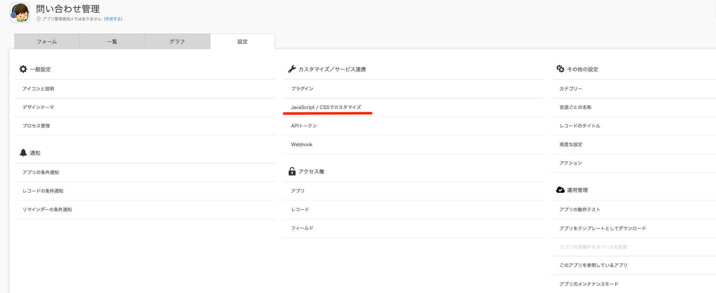Click the gear icon beside 一般設定

click(x=23, y=69)
